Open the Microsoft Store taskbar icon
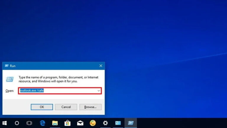 [x=67, y=123]
